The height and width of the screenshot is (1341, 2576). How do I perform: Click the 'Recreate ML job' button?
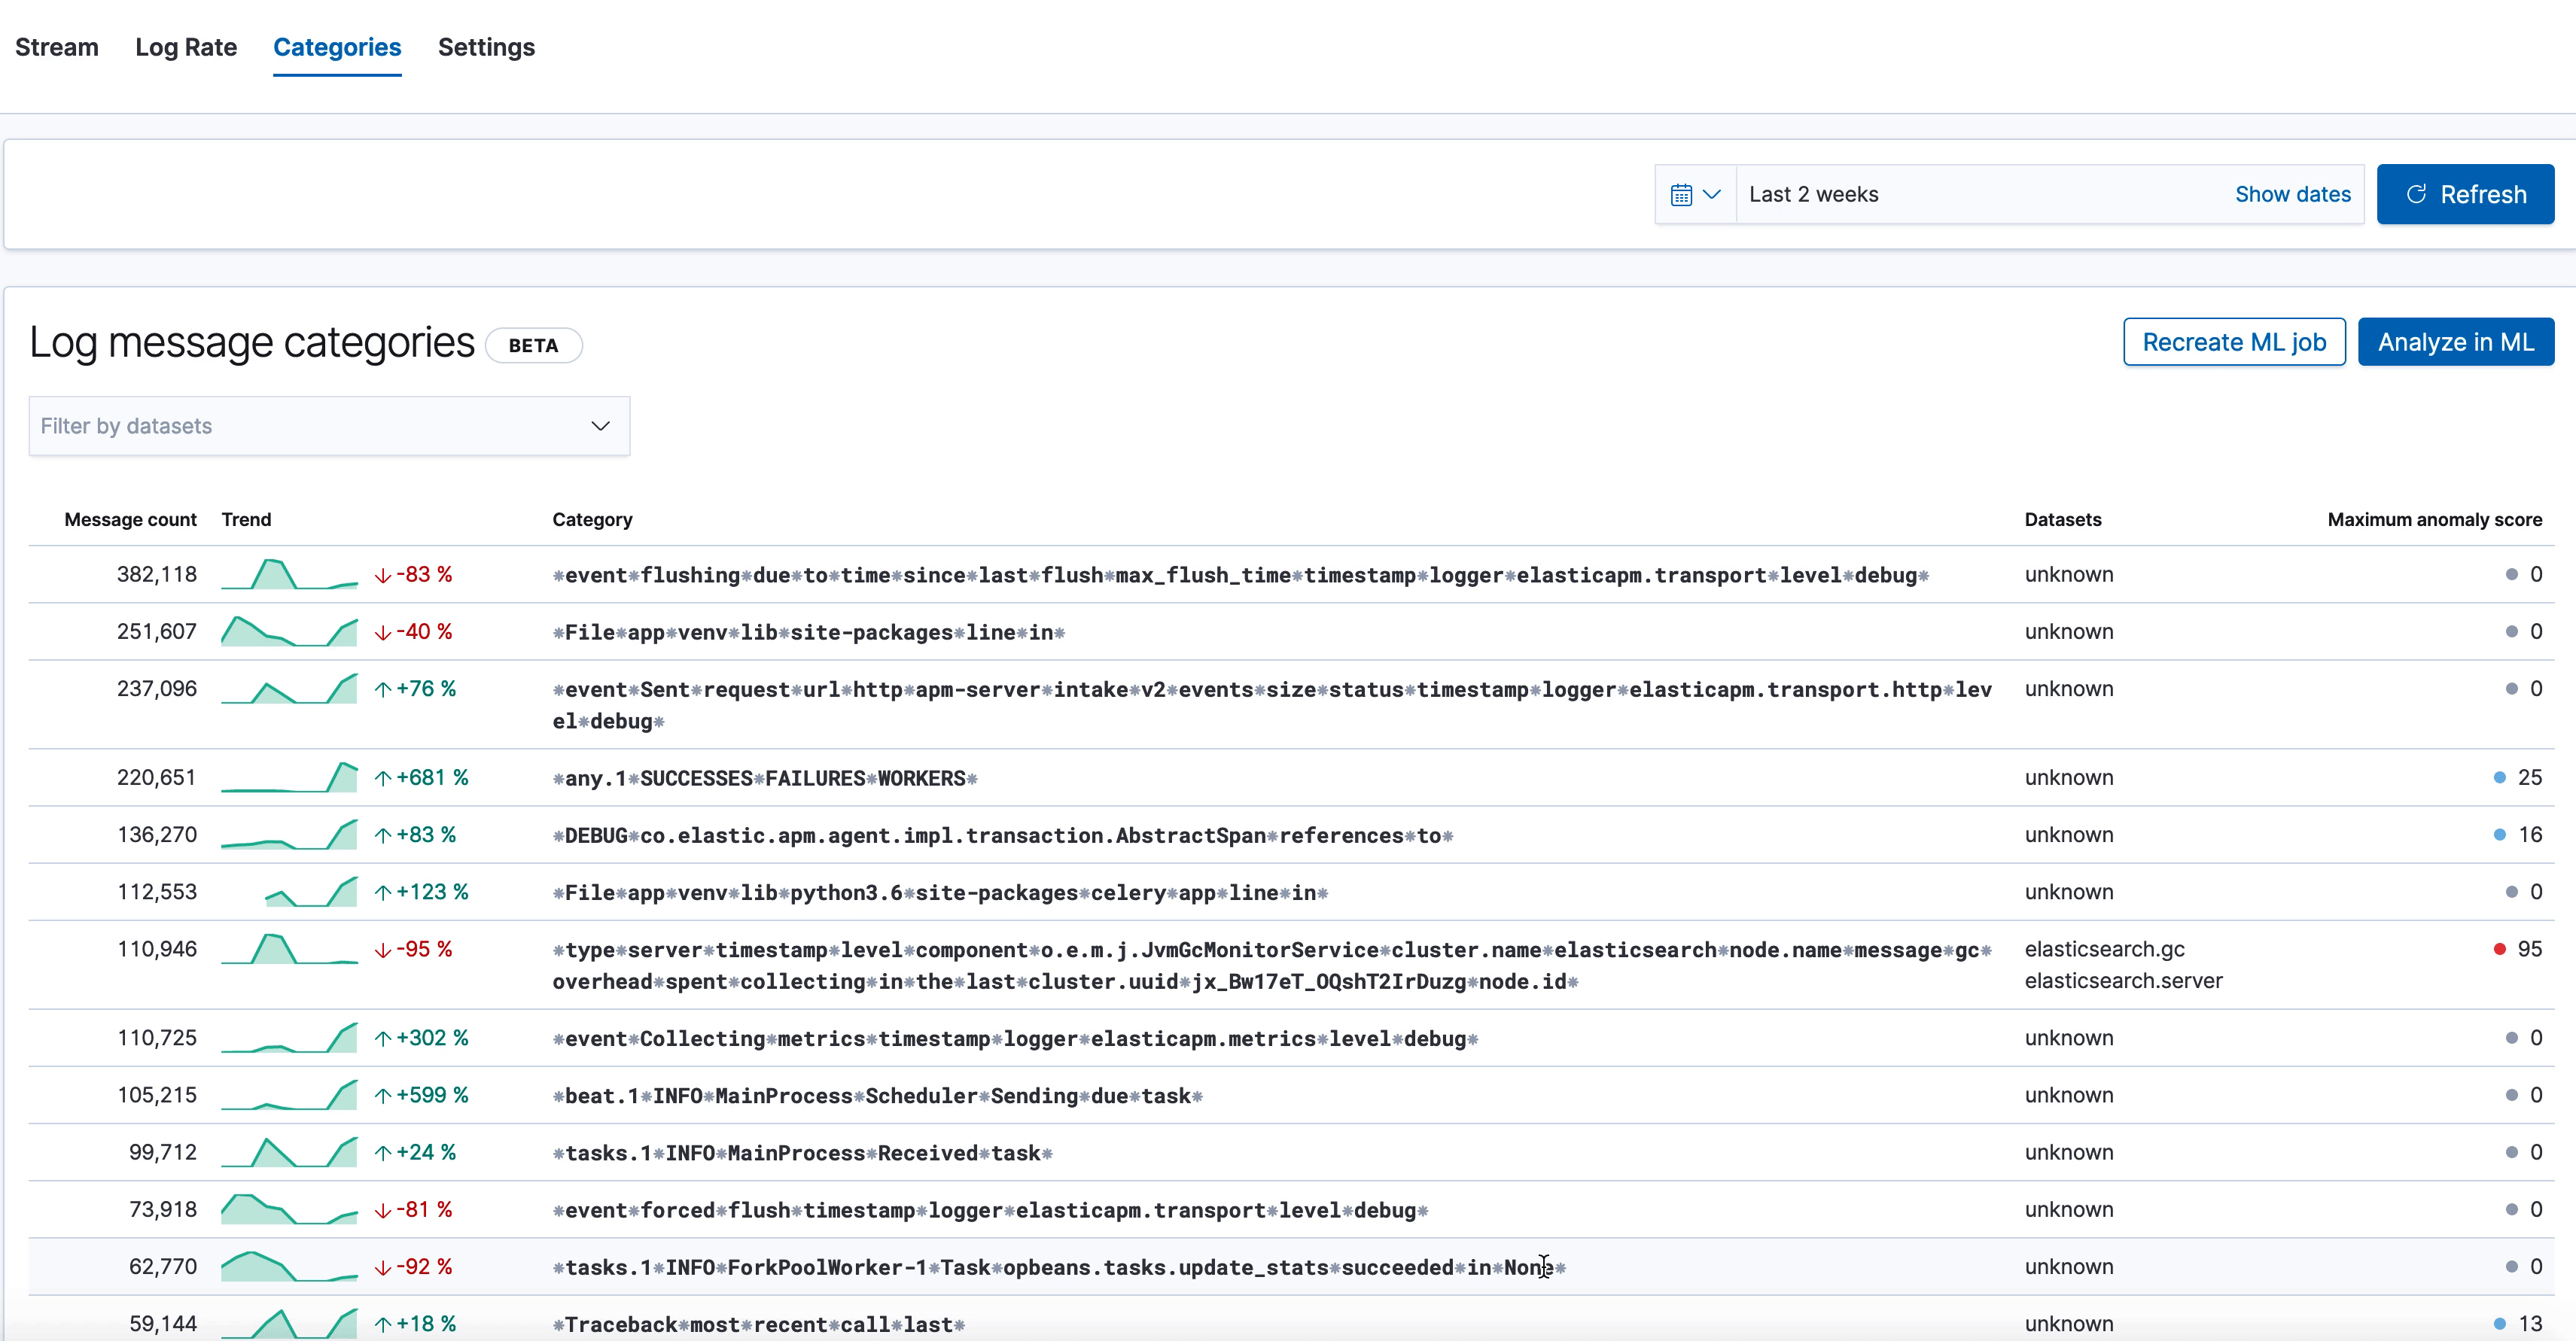click(2233, 341)
